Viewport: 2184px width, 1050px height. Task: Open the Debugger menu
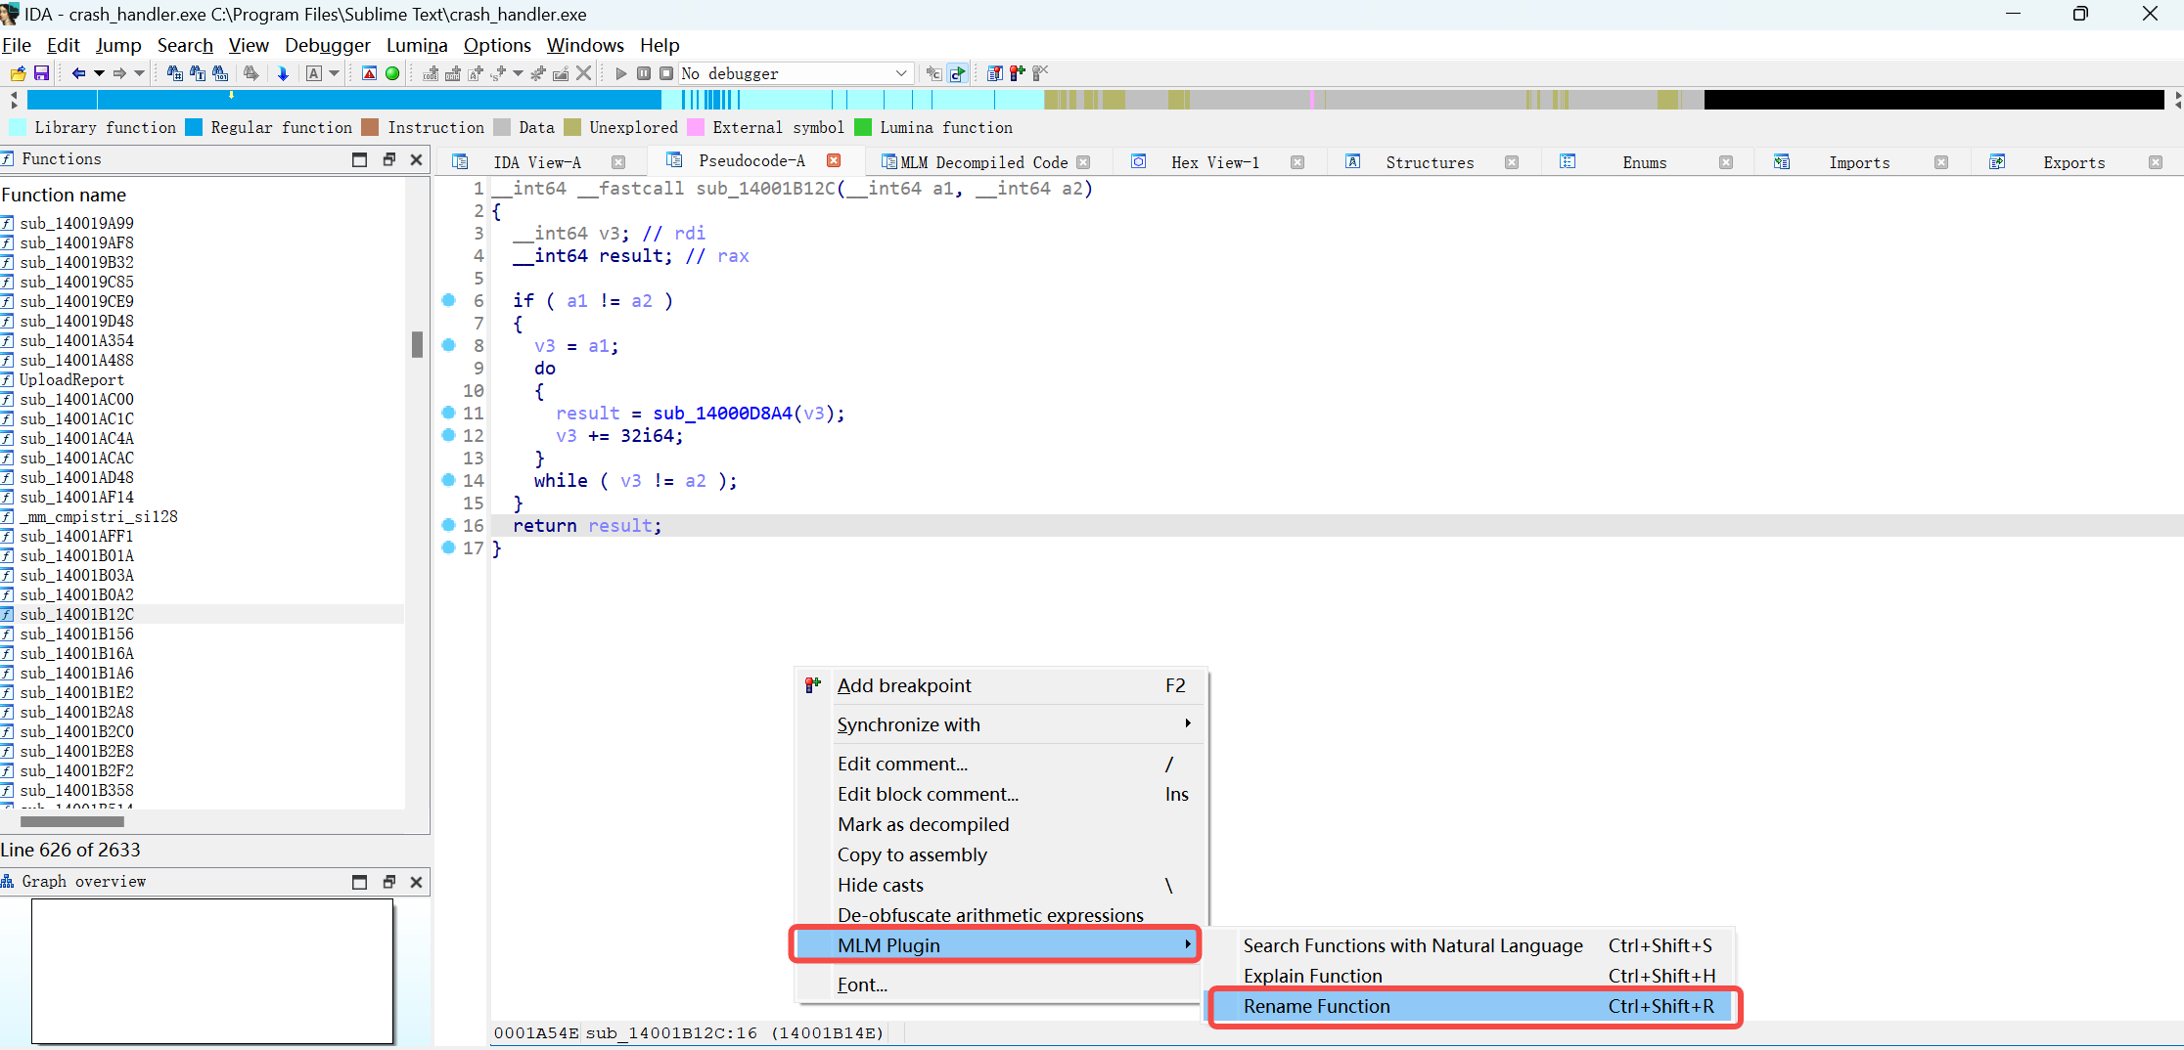coord(328,45)
